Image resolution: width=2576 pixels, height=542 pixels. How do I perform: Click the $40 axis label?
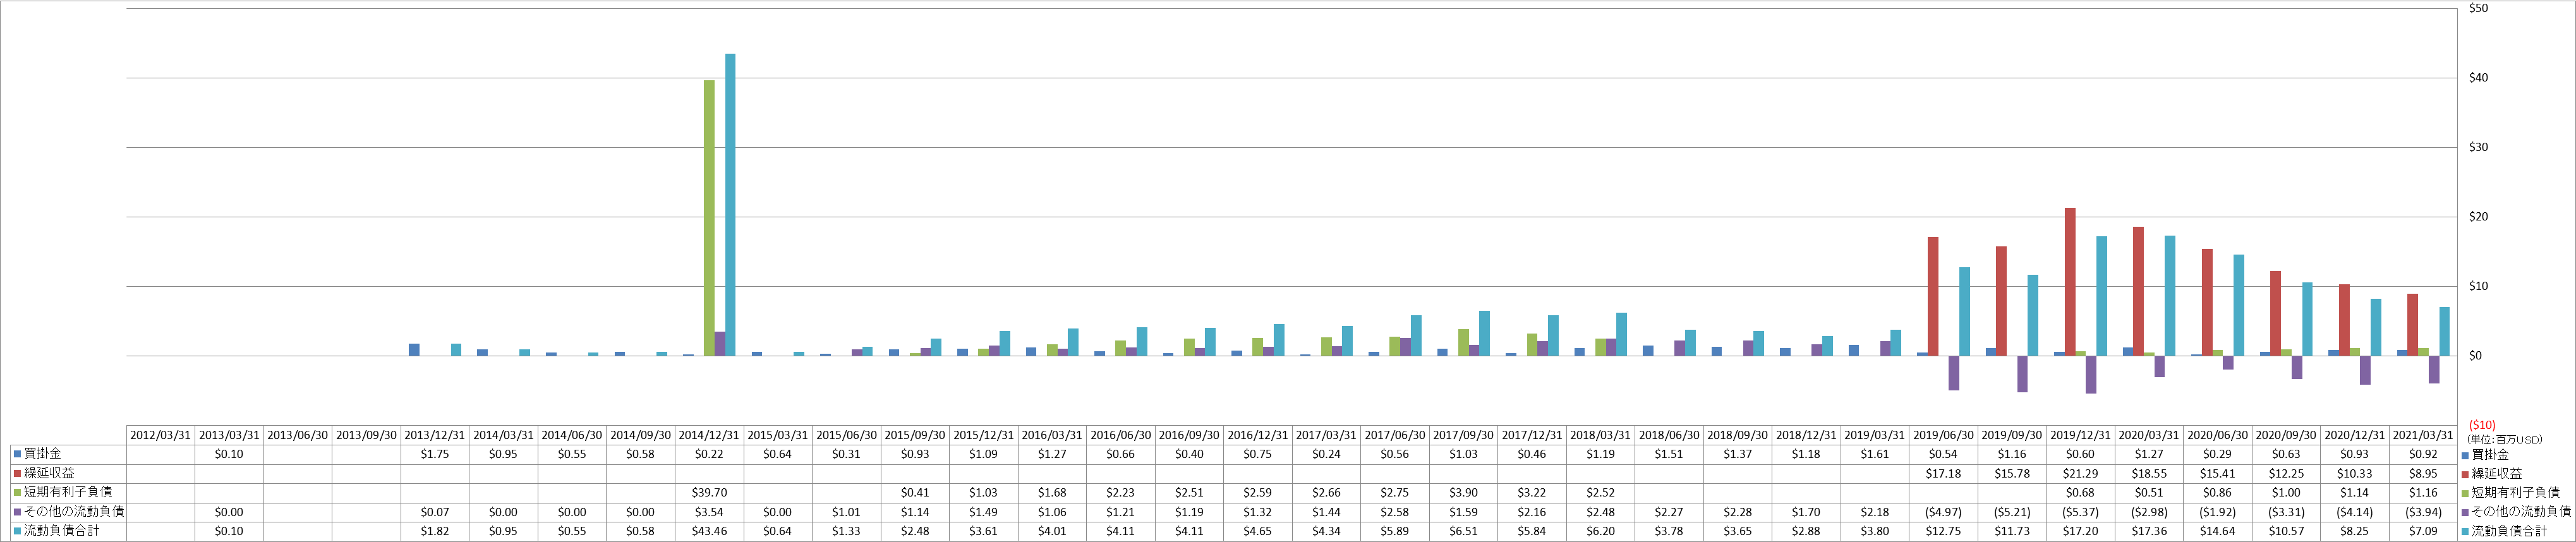[2479, 78]
